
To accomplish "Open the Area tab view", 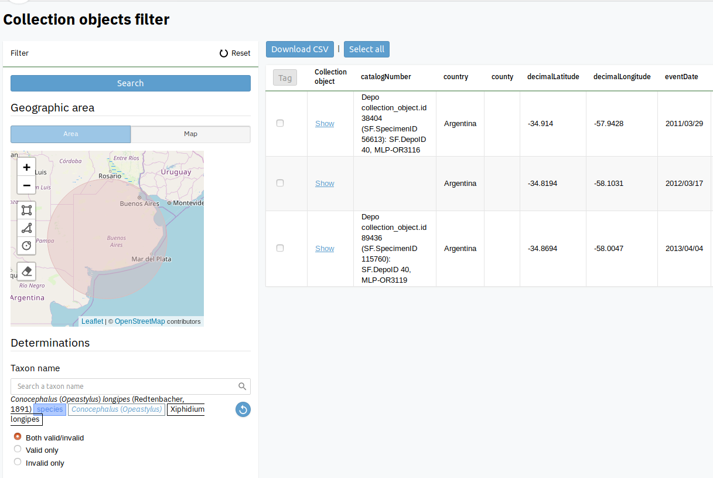I will tap(70, 134).
